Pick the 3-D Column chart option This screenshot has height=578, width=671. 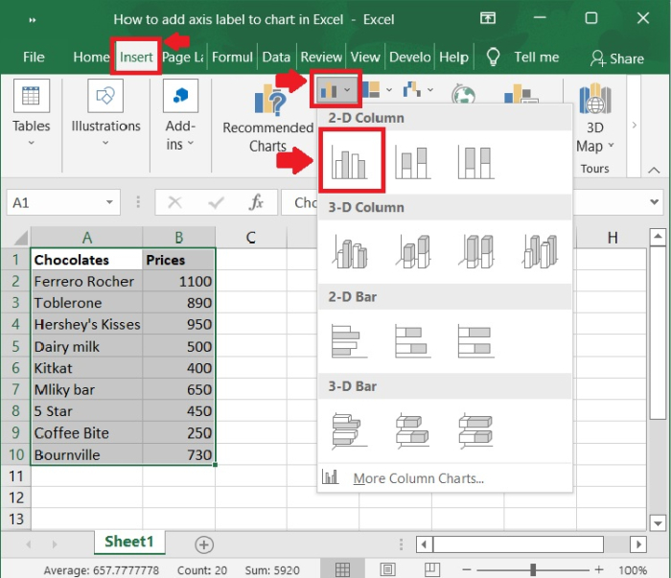pyautogui.click(x=539, y=250)
